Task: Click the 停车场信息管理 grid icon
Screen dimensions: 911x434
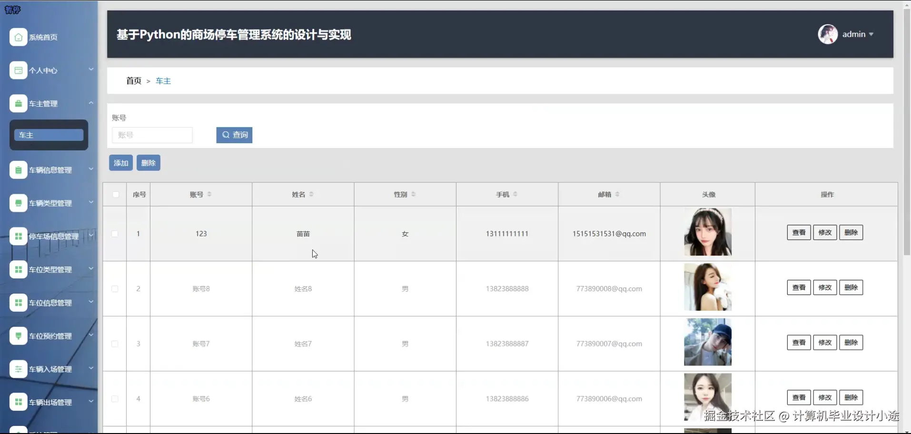Action: click(x=18, y=236)
